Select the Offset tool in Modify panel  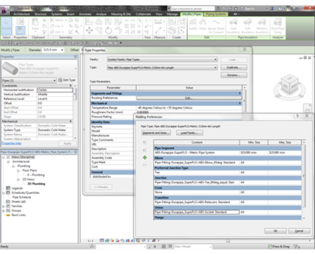(99, 21)
